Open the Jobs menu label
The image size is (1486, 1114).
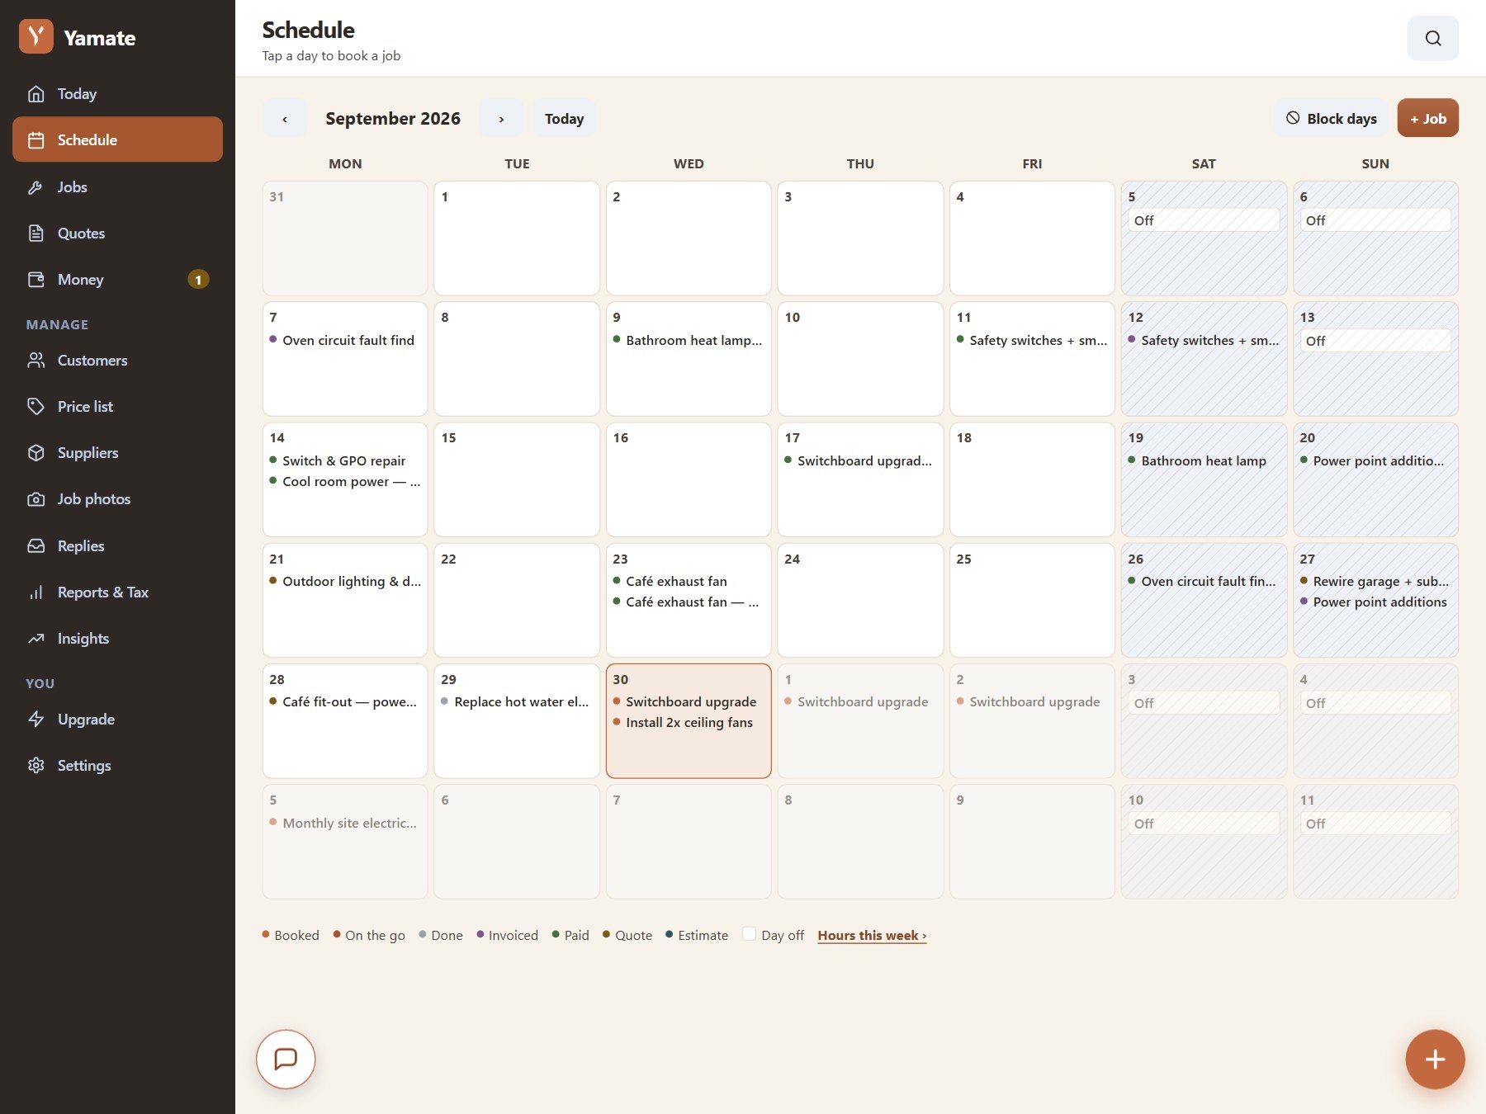coord(73,187)
